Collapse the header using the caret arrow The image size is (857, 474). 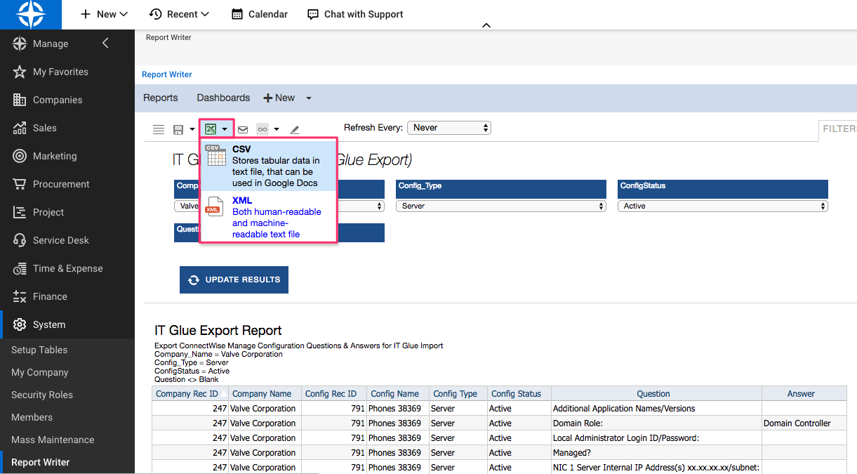[x=486, y=25]
